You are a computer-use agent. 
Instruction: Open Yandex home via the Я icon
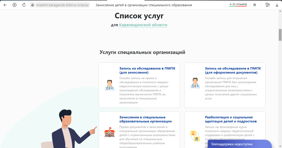(15, 5)
